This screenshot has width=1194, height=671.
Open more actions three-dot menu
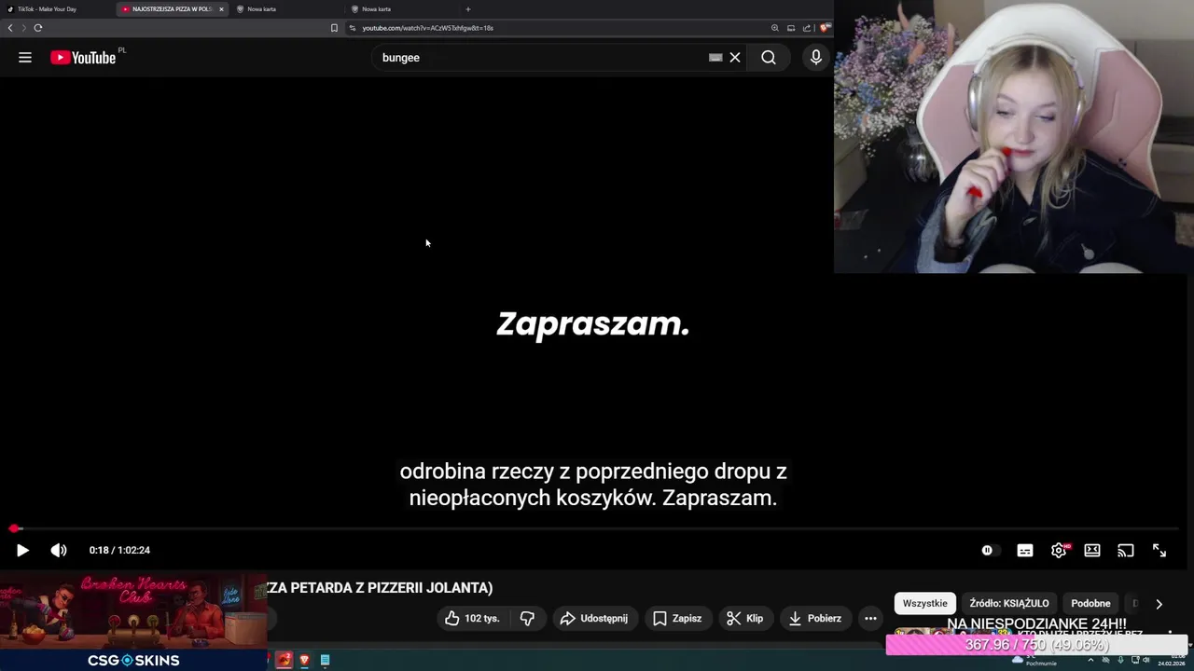coord(870,618)
